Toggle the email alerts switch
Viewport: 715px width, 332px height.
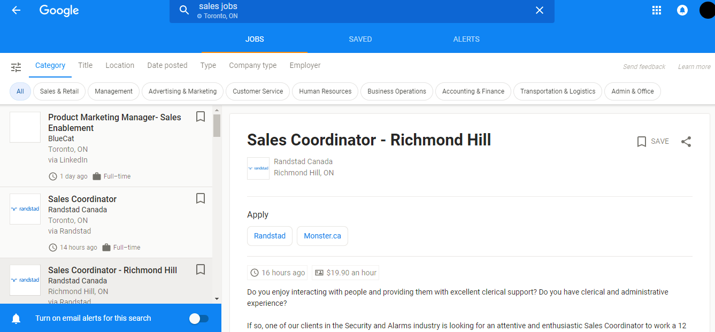(x=199, y=319)
